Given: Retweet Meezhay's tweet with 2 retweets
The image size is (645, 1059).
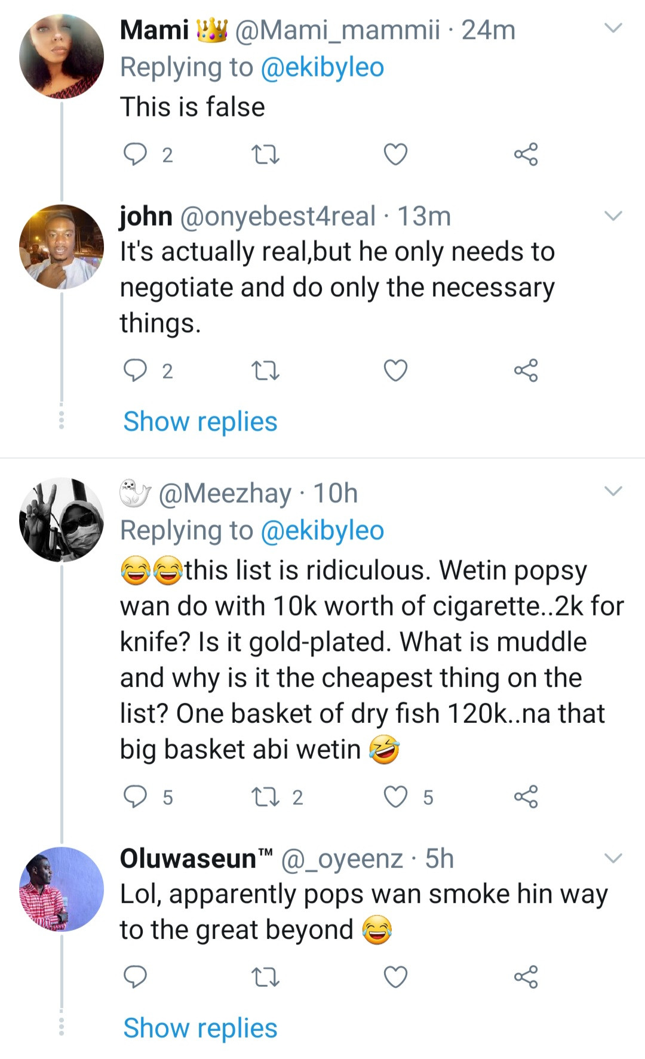Looking at the screenshot, I should (265, 797).
